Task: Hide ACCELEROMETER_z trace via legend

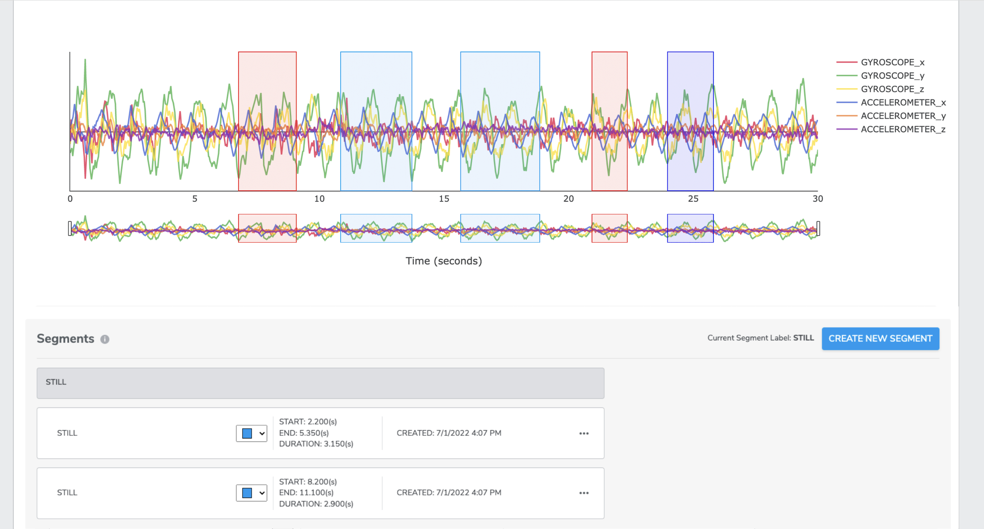Action: pyautogui.click(x=903, y=129)
